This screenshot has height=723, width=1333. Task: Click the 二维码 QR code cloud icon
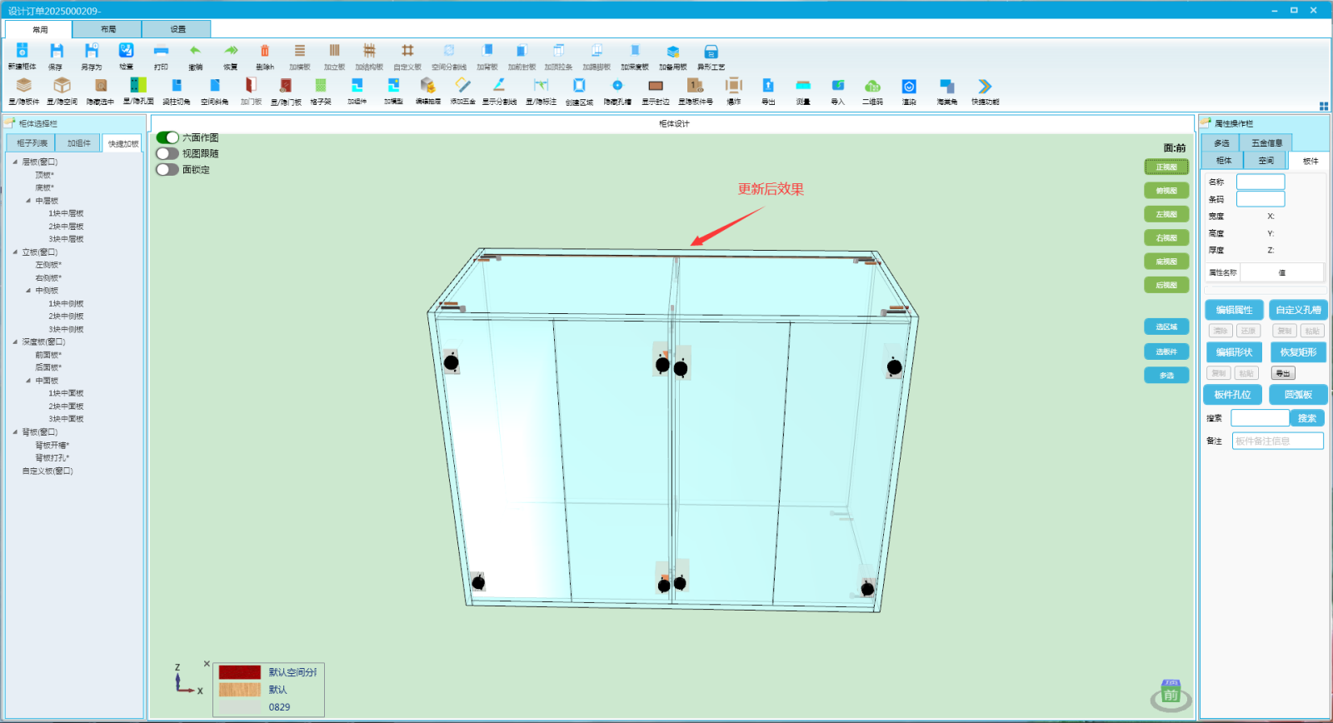tap(872, 86)
